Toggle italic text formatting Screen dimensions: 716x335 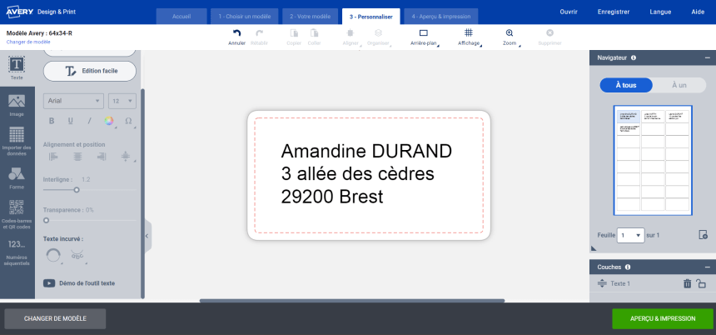coord(90,121)
